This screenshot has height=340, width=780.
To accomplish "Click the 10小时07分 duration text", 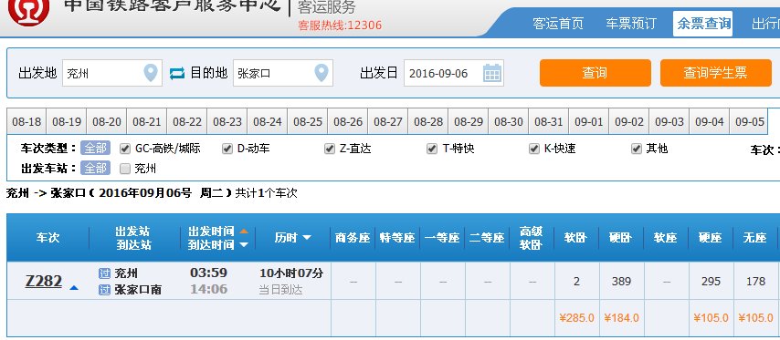I will point(291,273).
